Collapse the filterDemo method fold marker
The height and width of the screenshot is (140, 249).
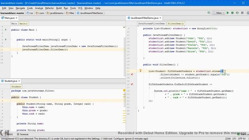click(x=137, y=65)
